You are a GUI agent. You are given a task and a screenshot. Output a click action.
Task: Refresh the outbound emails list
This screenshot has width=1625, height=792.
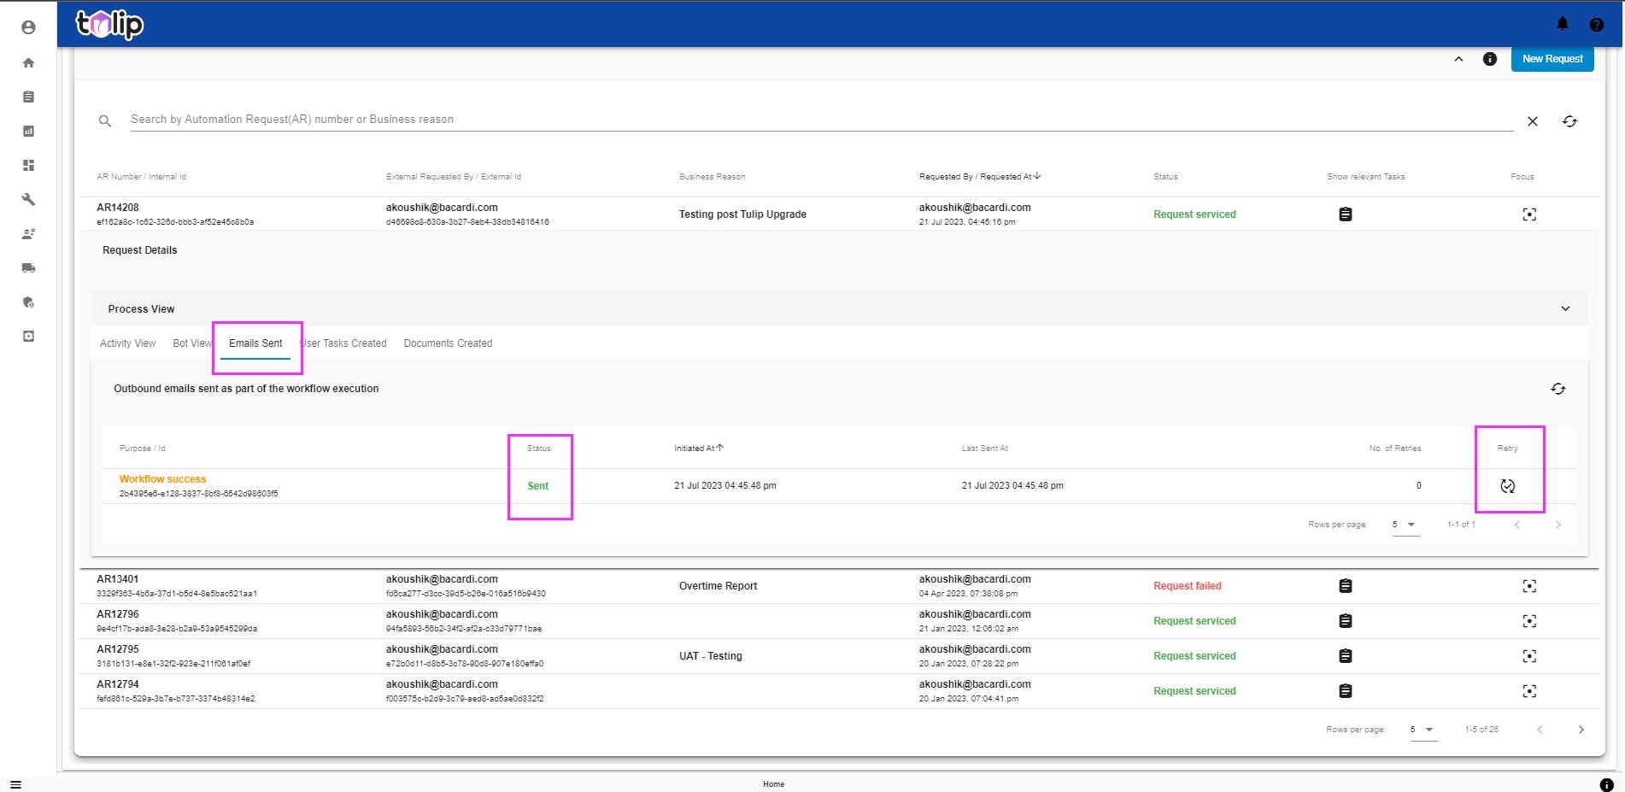(1558, 389)
